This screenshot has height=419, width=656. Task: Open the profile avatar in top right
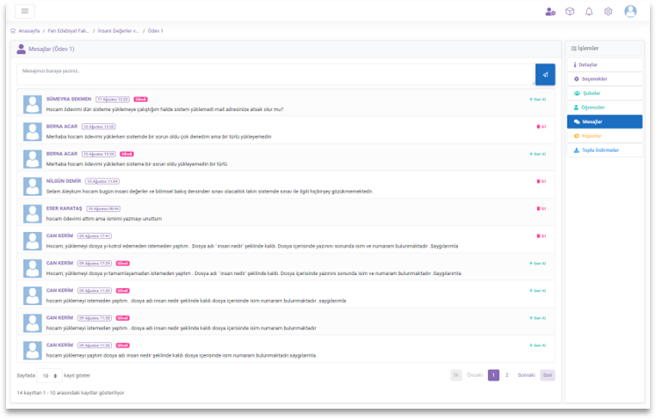pos(630,11)
